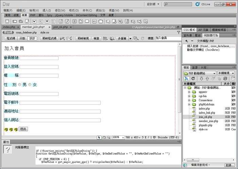Open the 多螢幕 dropdown arrow

(x=130, y=38)
